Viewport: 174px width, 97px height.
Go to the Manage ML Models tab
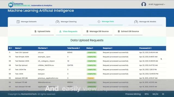pos(145,22)
